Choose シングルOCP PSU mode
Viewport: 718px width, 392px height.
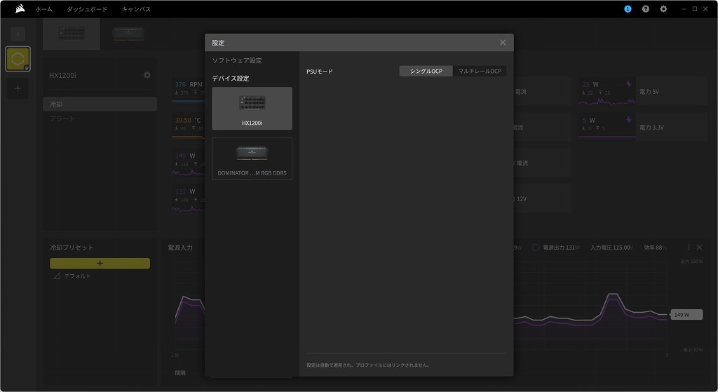coord(426,71)
